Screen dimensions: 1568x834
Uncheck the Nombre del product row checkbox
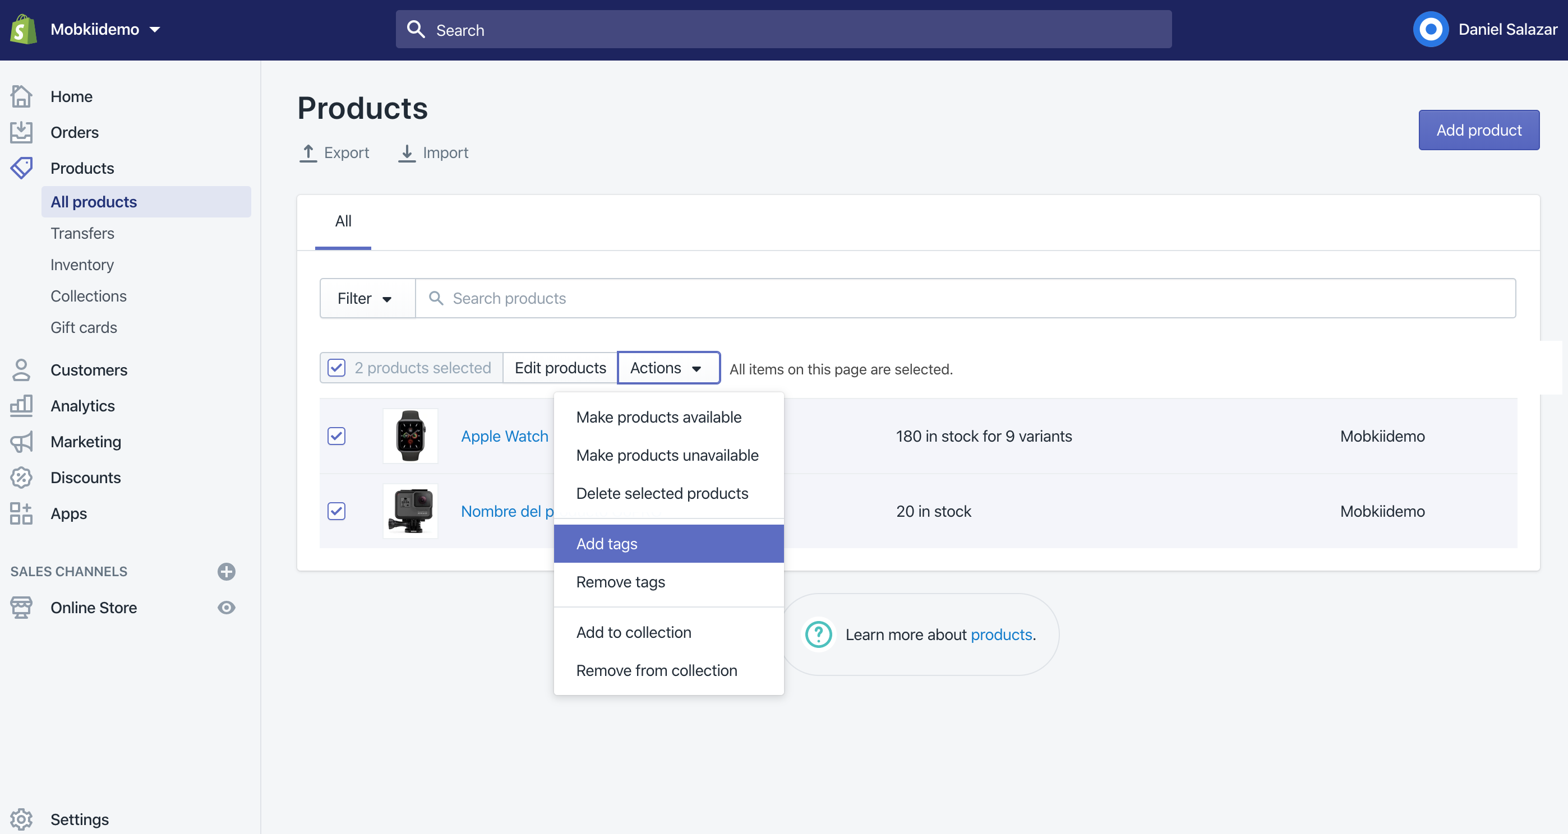[x=336, y=511]
